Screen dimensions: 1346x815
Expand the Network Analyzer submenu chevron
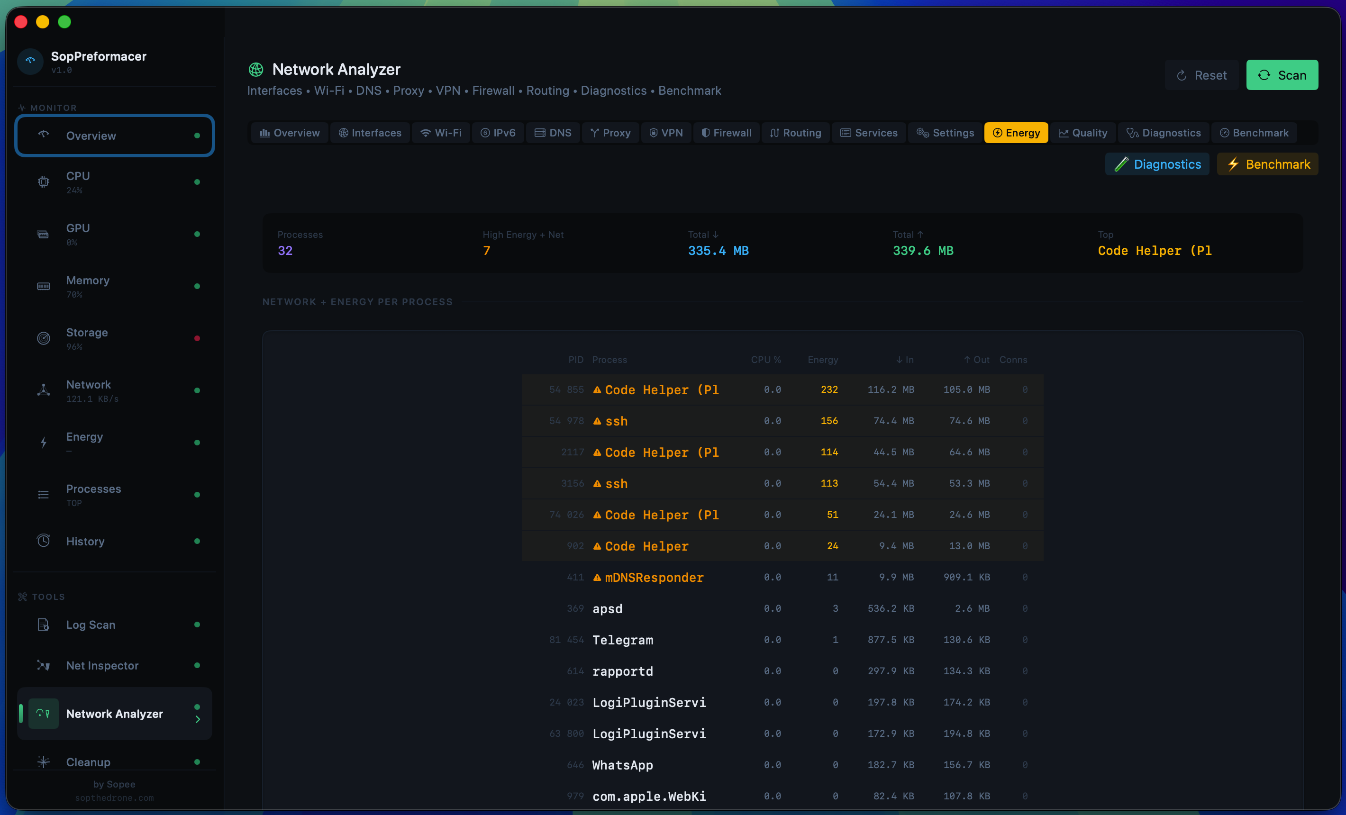[198, 719]
